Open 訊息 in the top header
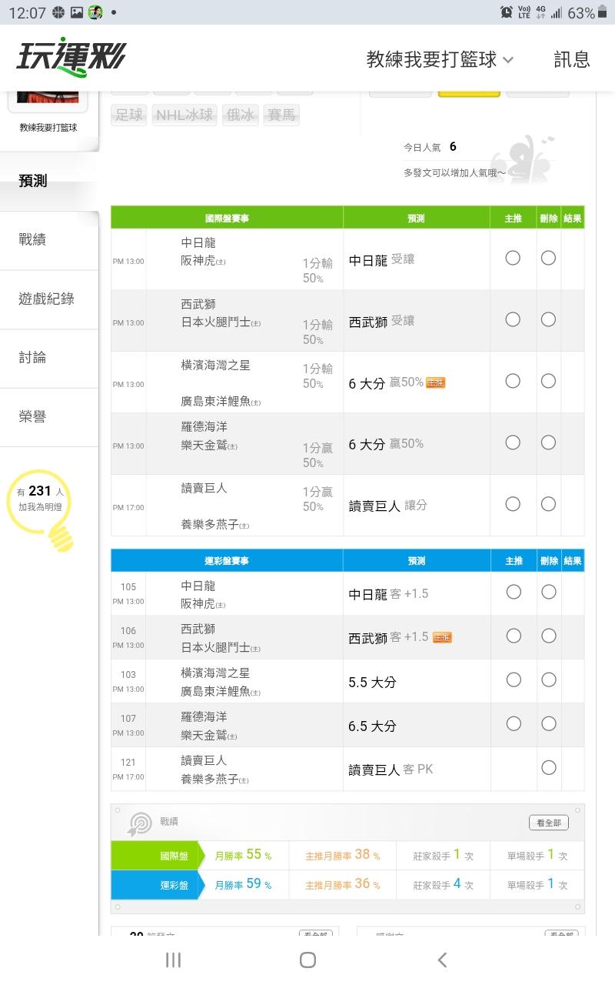The height and width of the screenshot is (985, 615). tap(572, 60)
